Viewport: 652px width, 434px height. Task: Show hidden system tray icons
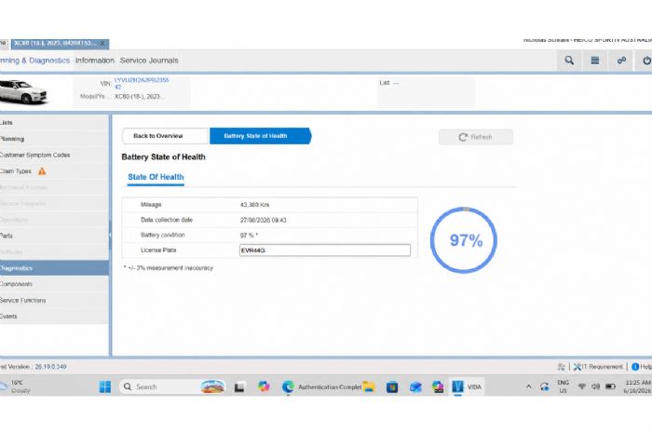(528, 387)
